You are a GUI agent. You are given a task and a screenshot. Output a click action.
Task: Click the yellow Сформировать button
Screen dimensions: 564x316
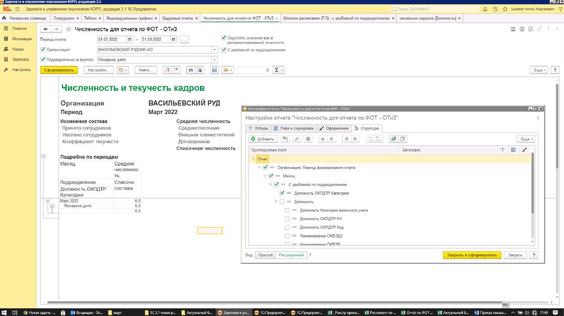[x=59, y=70]
